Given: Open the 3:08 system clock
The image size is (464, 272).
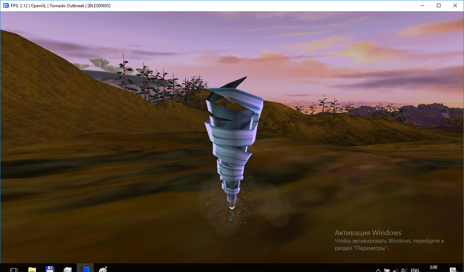Looking at the screenshot, I should coord(433,268).
